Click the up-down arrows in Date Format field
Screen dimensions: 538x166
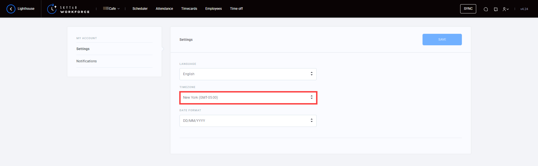pos(312,120)
